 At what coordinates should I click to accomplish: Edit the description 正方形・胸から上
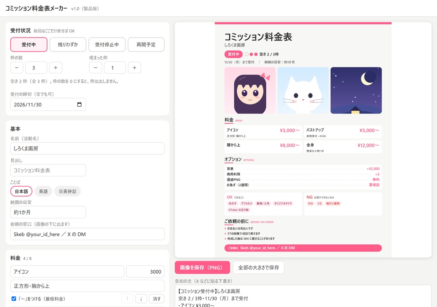(87, 286)
